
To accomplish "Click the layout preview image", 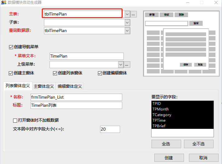I will [x=181, y=44].
